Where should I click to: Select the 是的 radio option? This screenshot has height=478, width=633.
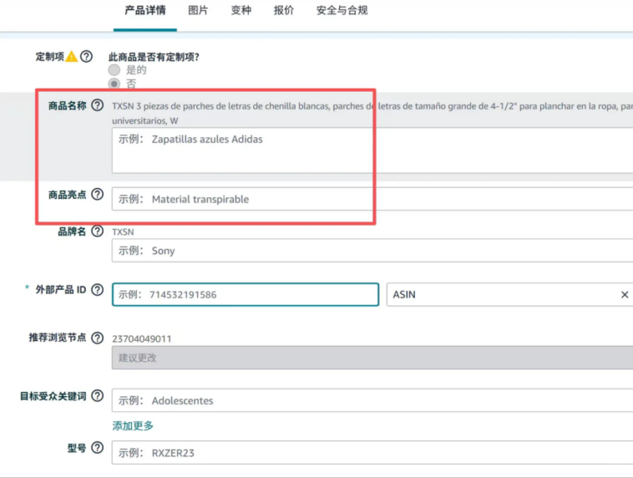pyautogui.click(x=114, y=70)
